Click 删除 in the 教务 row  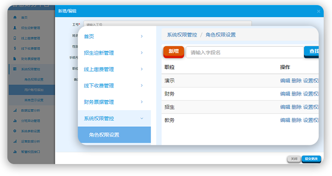coord(296,120)
